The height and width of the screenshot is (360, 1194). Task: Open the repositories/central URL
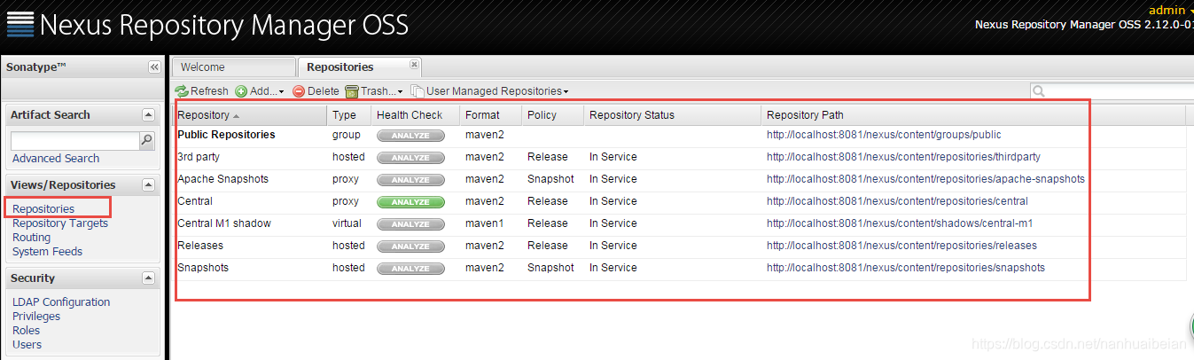coord(897,202)
